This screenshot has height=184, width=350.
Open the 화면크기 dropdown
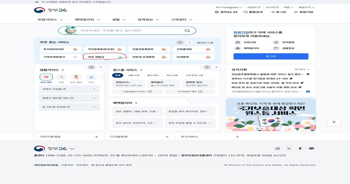click(307, 8)
